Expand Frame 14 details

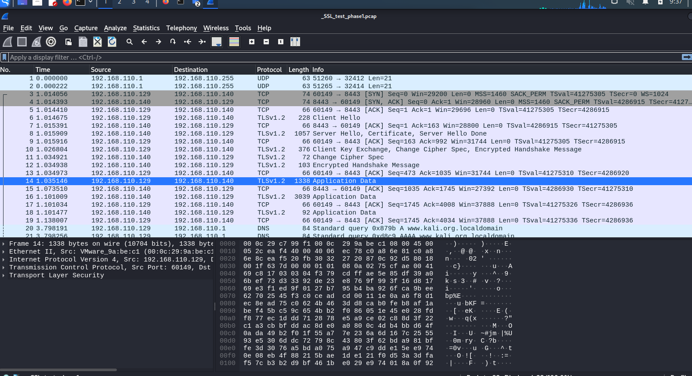coord(4,244)
